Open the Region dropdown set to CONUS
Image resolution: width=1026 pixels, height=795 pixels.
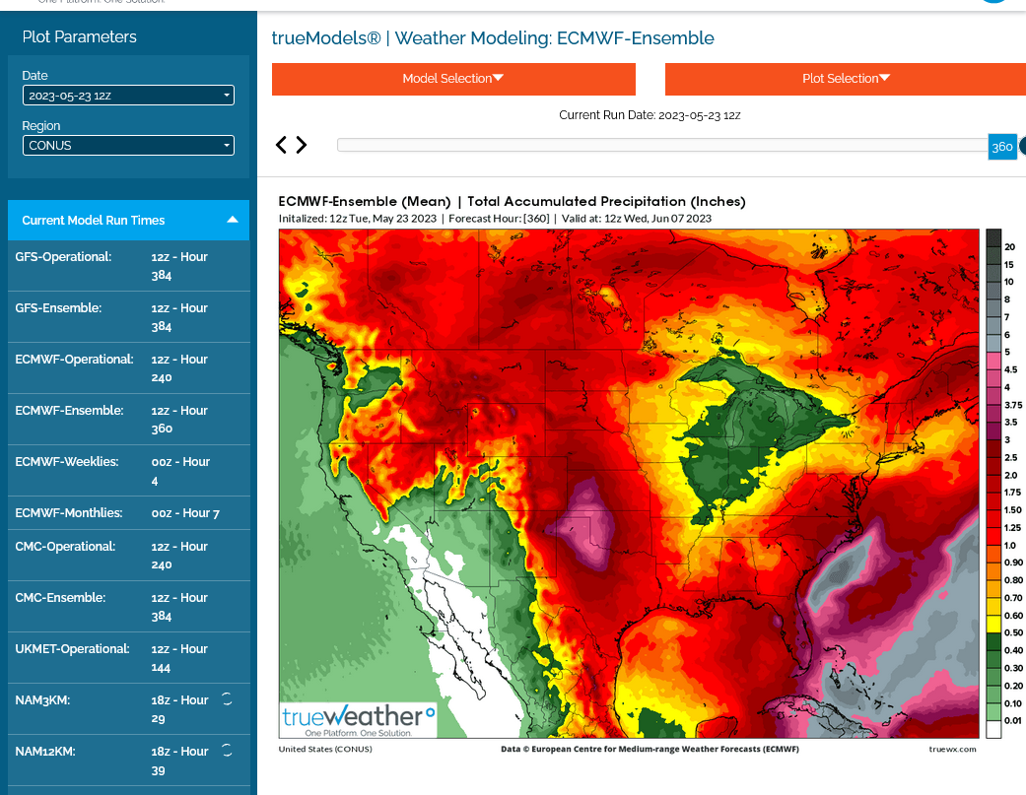point(128,145)
